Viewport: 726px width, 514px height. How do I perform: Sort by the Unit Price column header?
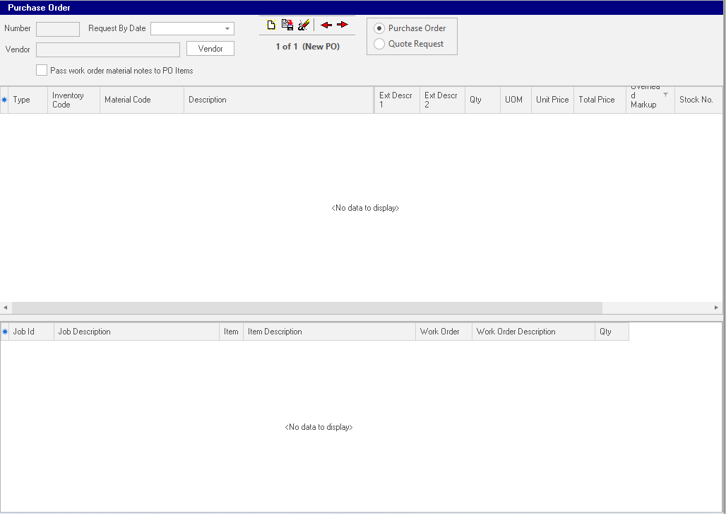[552, 100]
